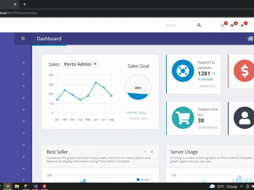Open the Porto Admin sales dropdown
This screenshot has width=254, height=190.
coord(81,64)
